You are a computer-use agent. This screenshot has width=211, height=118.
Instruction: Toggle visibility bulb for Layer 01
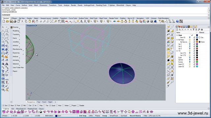click(190, 64)
